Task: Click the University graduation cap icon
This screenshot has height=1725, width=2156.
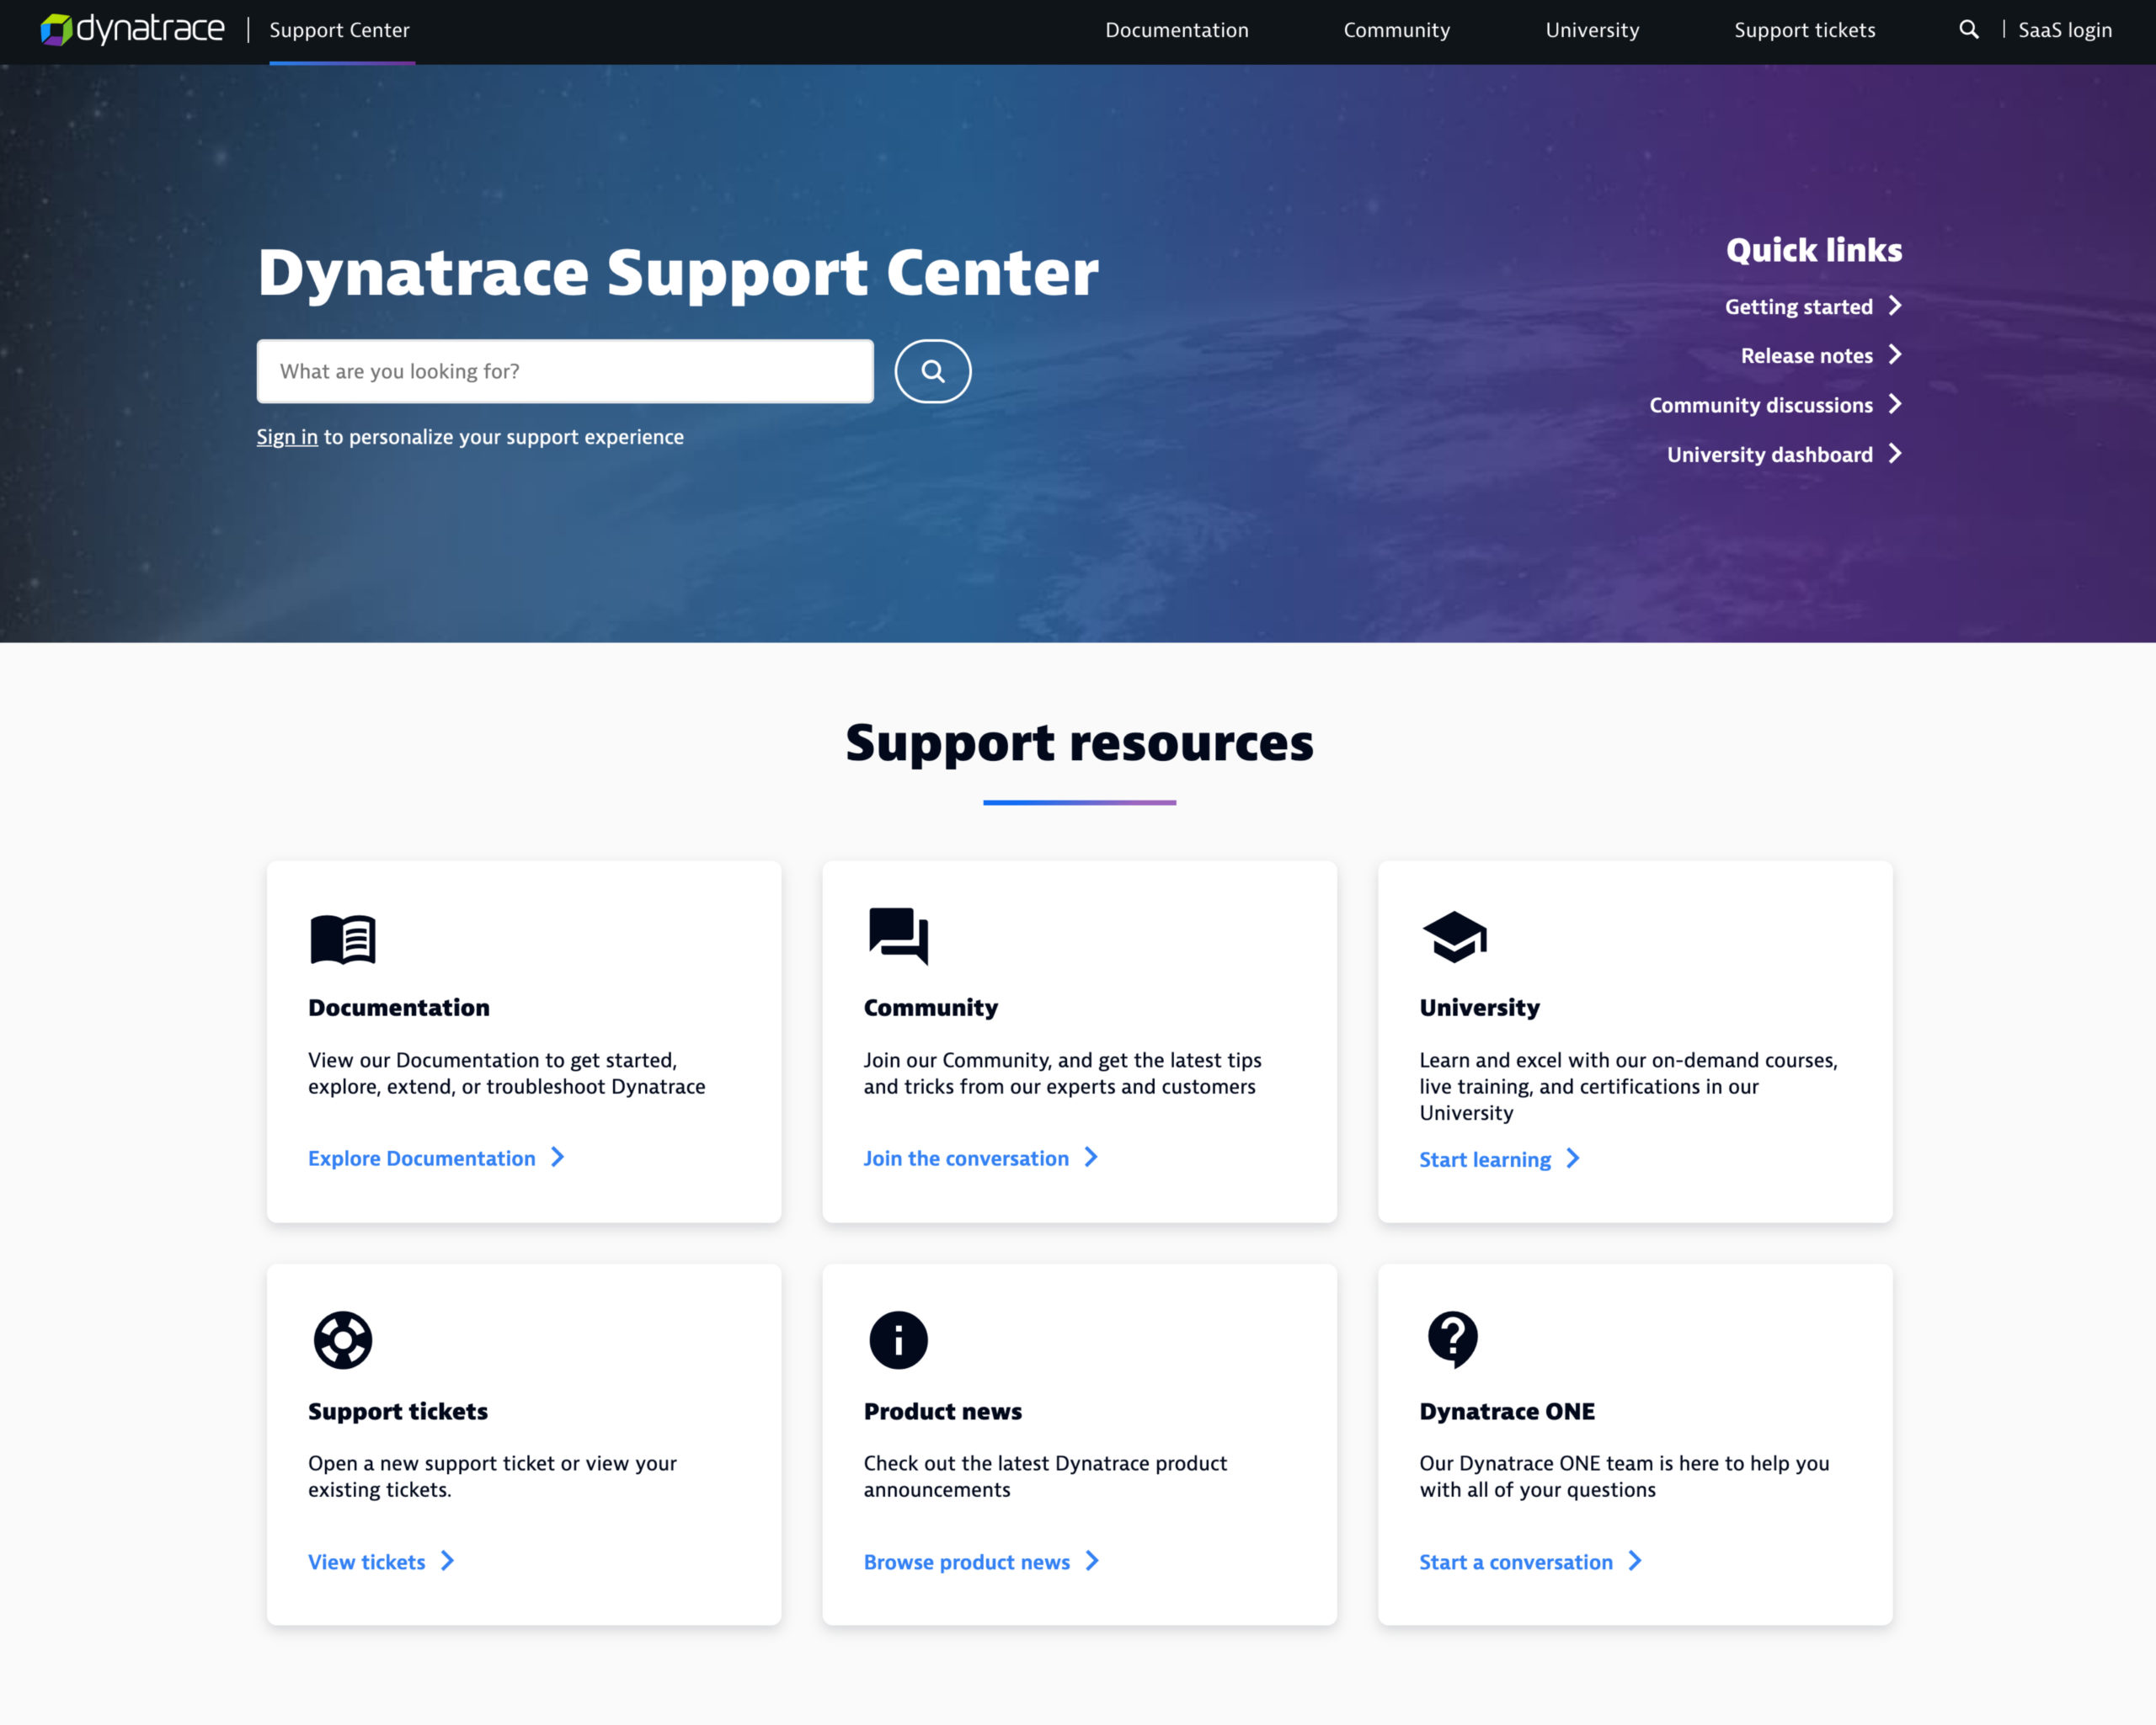Action: pos(1454,933)
